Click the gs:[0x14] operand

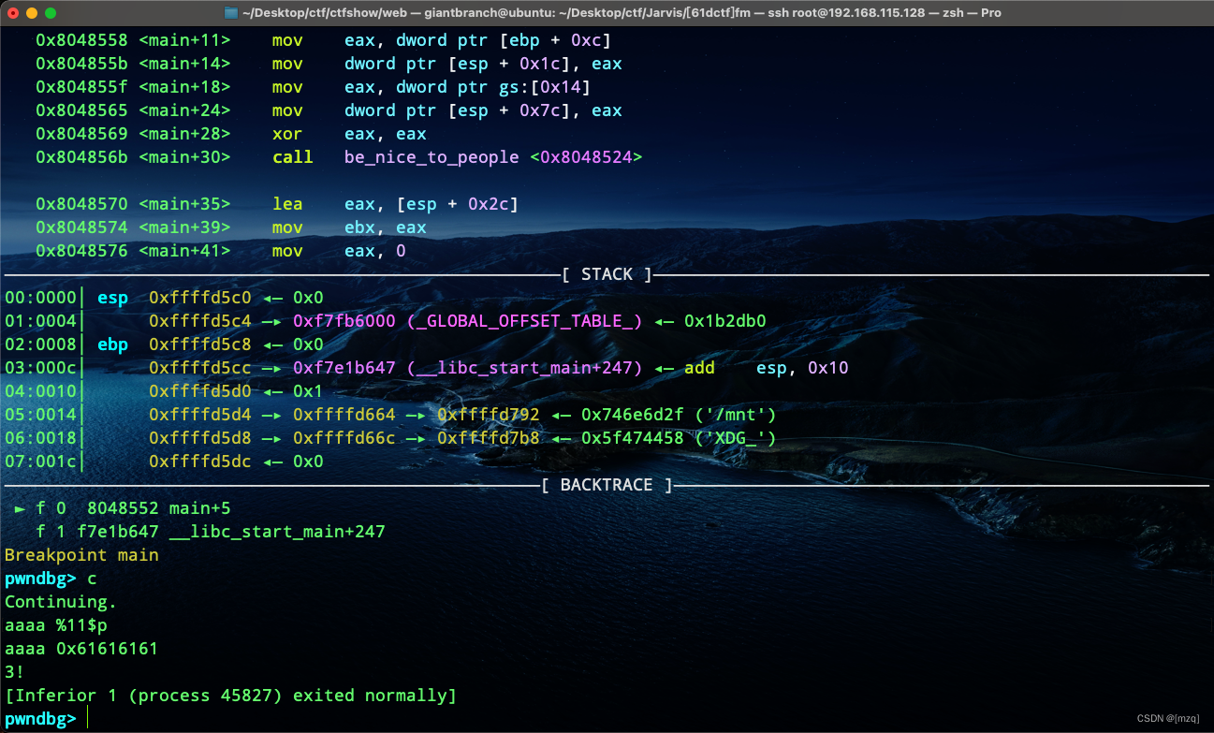pyautogui.click(x=545, y=87)
